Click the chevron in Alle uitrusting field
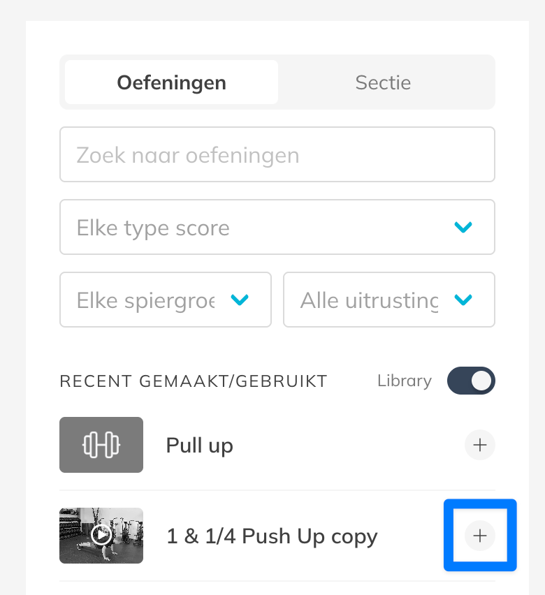Image resolution: width=545 pixels, height=595 pixels. [463, 300]
